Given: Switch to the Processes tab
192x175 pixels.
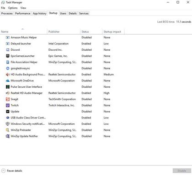Looking at the screenshot, I should coord(7,13).
